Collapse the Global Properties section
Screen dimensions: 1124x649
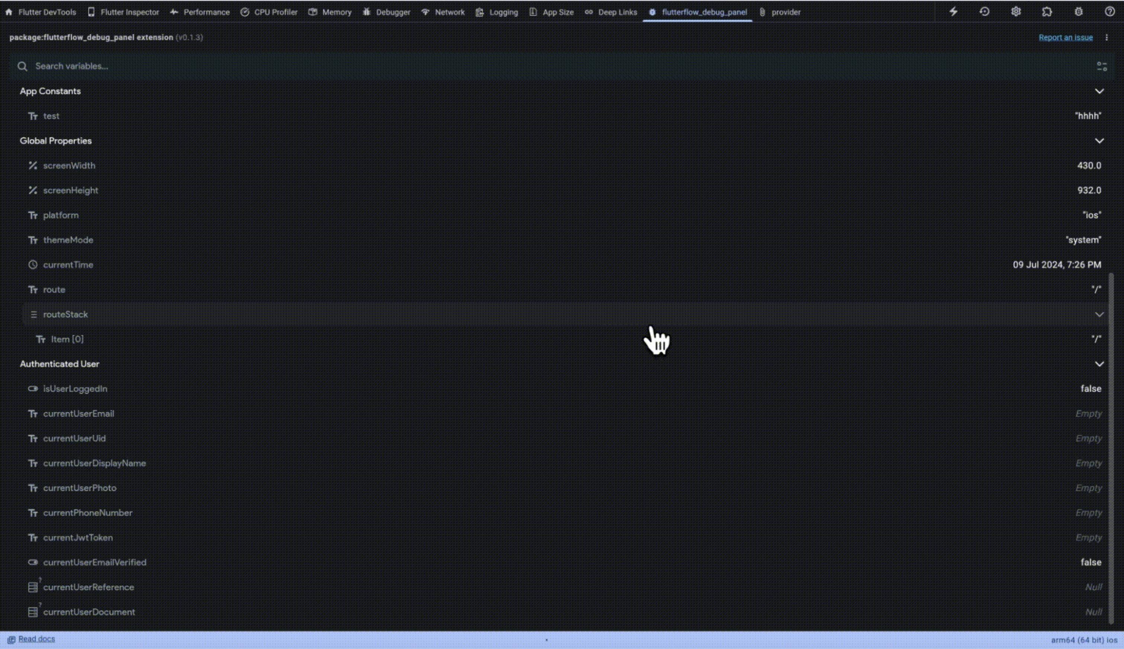click(x=1099, y=141)
